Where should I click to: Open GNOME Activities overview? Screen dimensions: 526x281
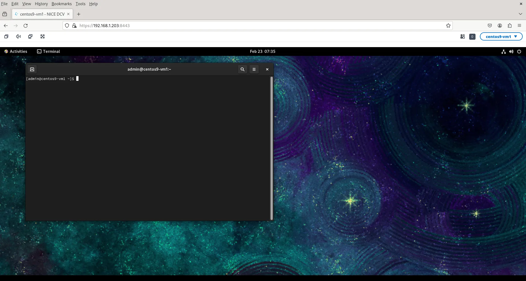(16, 51)
